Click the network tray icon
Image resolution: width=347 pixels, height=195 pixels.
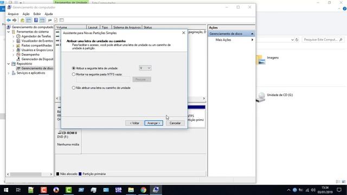click(x=307, y=190)
